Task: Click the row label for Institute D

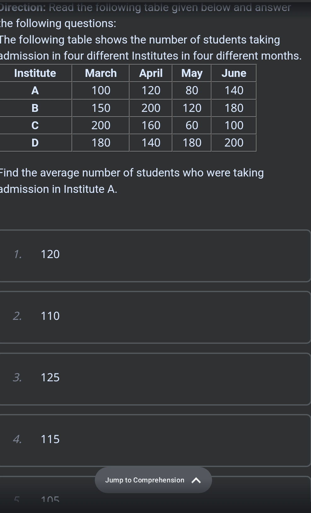Action: tap(35, 142)
